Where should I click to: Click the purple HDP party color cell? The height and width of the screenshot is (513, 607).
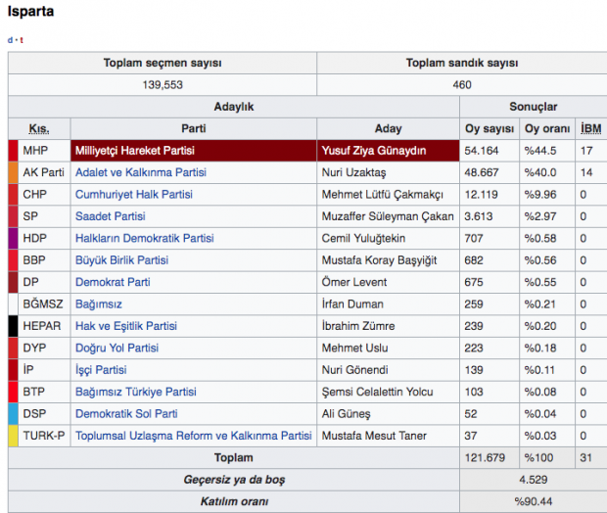13,238
